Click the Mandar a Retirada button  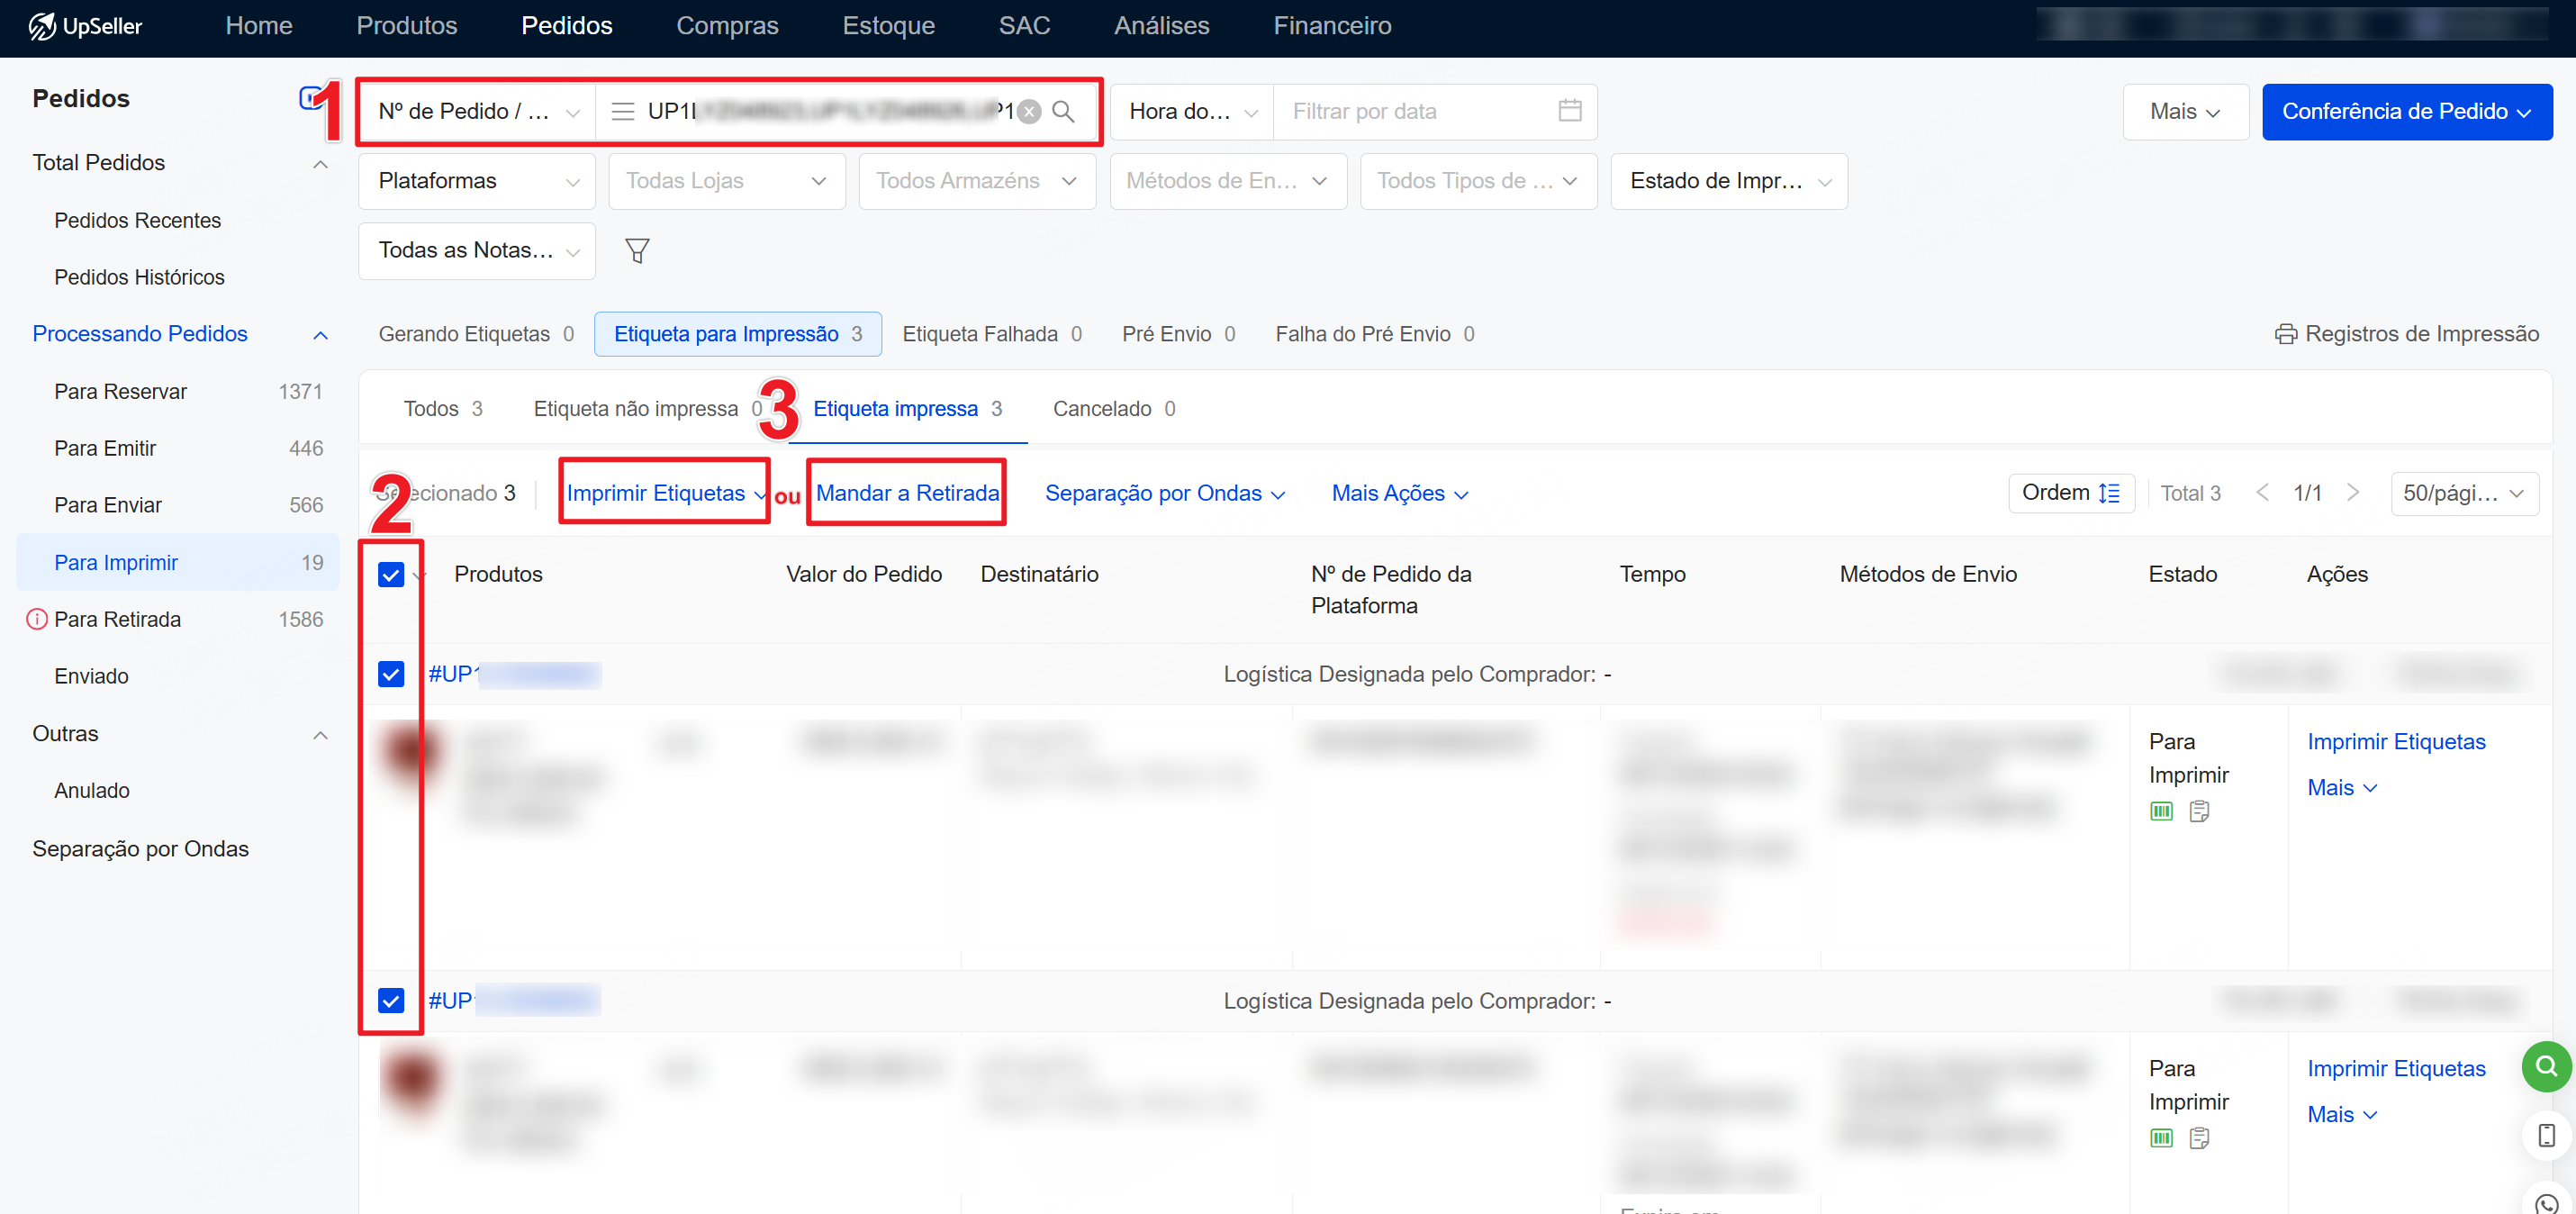pyautogui.click(x=907, y=493)
